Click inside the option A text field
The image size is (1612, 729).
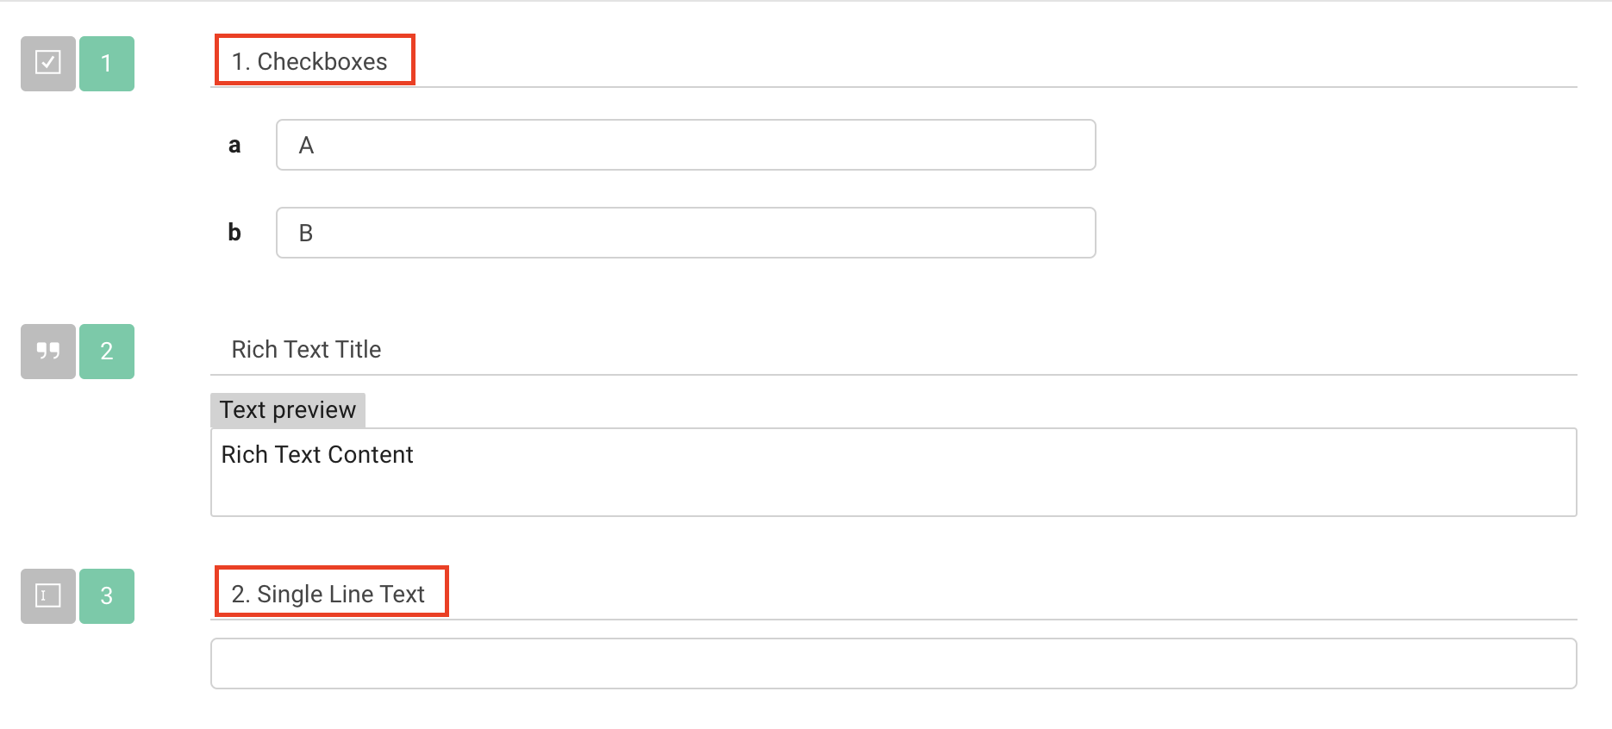685,145
